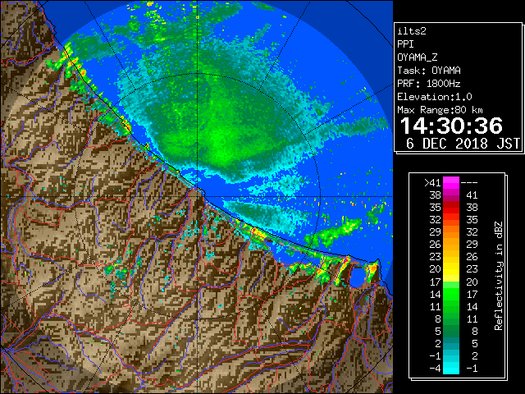Pick the teal swatch at the 2–5 band
This screenshot has height=394, width=525.
coord(451,344)
